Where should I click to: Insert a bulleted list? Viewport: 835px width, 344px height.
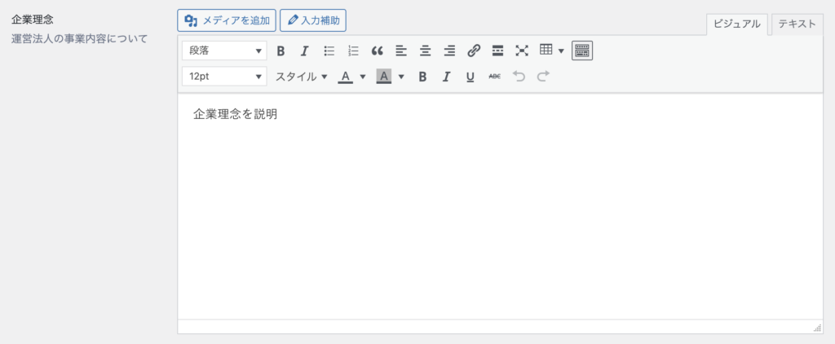click(329, 51)
